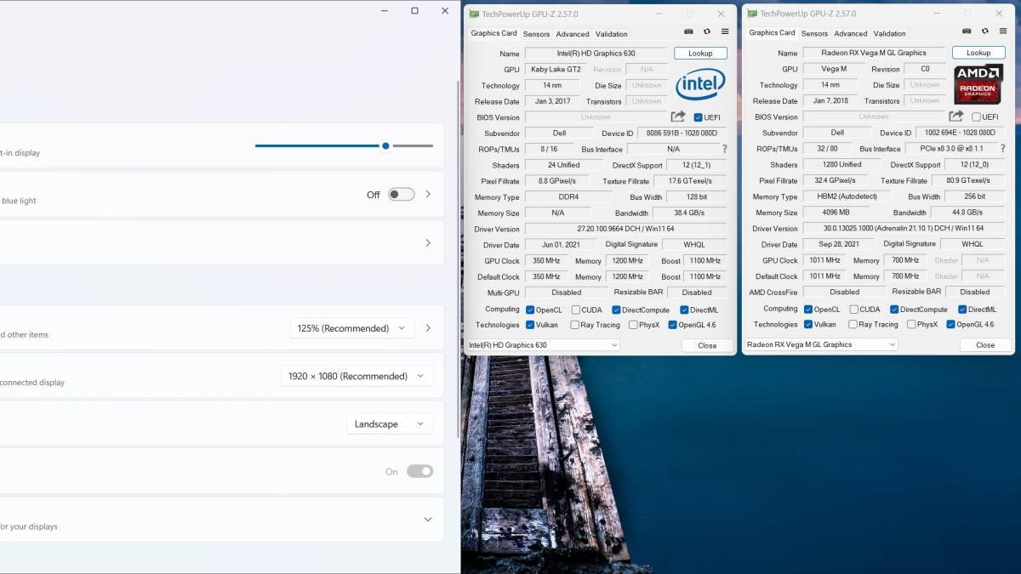Screen dimensions: 1021x574
Task: Maximize the Settings window
Action: point(414,11)
